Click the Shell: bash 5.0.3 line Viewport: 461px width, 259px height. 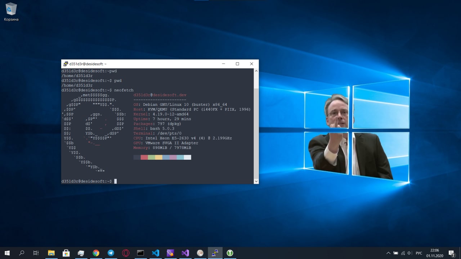154,128
